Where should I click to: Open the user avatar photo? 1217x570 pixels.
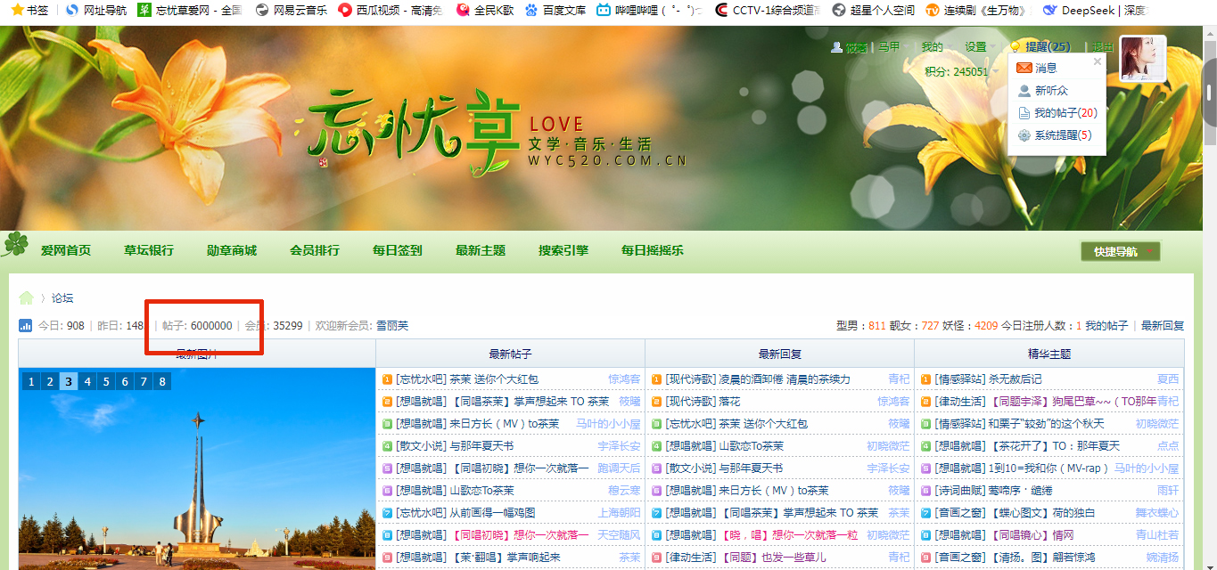click(x=1142, y=59)
